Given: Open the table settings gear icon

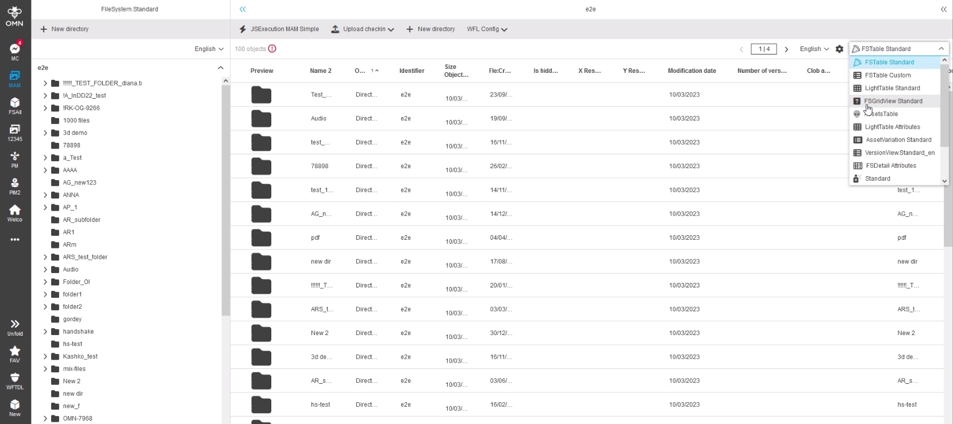Looking at the screenshot, I should [839, 49].
